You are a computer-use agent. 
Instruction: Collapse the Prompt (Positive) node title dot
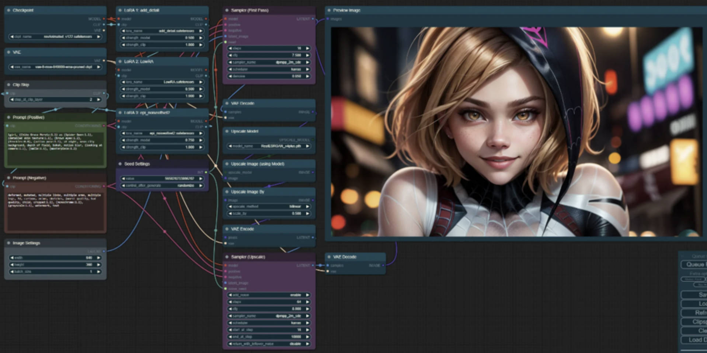click(x=8, y=117)
